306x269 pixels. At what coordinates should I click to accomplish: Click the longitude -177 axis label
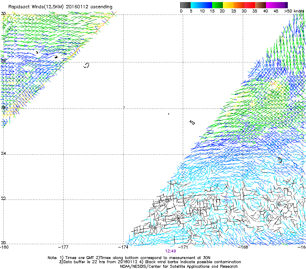point(63,247)
